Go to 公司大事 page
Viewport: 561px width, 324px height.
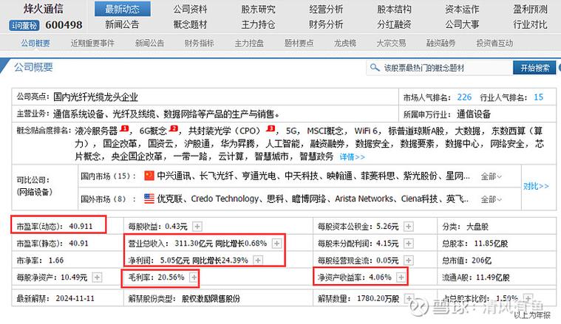(462, 24)
